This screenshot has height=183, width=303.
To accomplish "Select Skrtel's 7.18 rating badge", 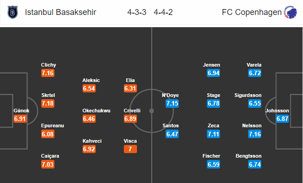I will pos(48,103).
